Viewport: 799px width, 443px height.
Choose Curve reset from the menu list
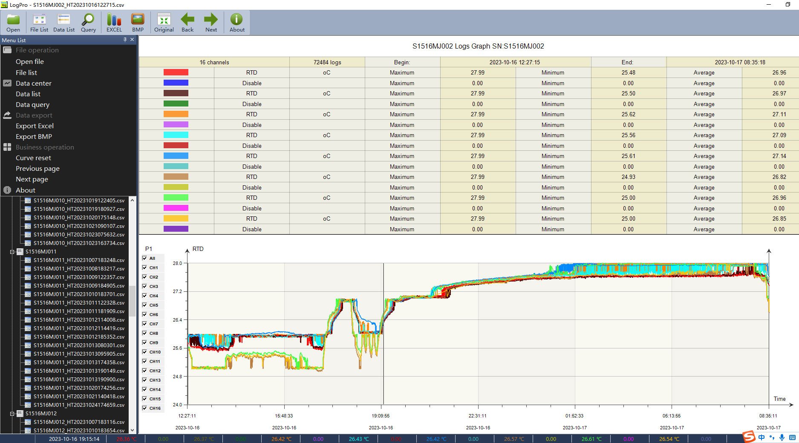pos(33,158)
